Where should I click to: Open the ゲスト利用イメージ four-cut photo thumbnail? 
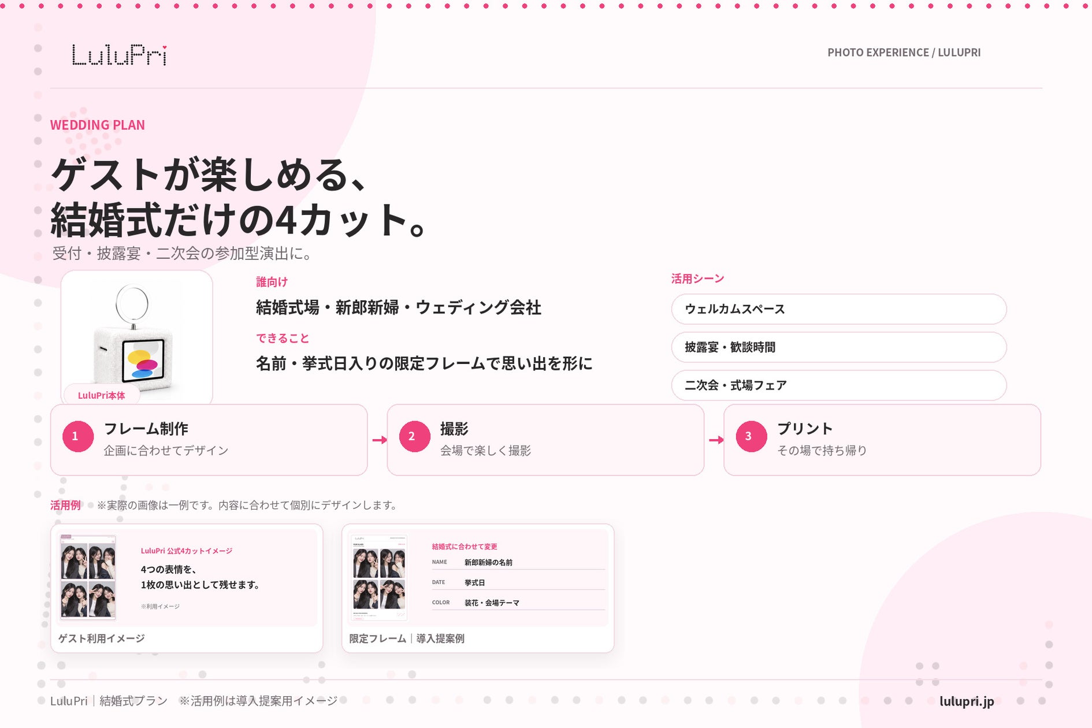pyautogui.click(x=88, y=577)
